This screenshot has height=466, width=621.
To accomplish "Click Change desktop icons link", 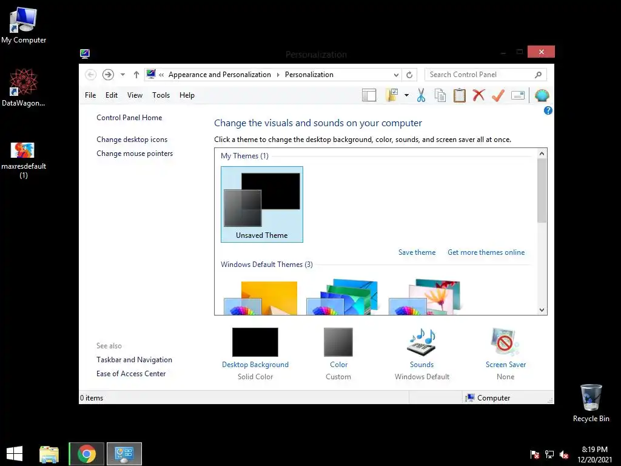I will [x=132, y=140].
